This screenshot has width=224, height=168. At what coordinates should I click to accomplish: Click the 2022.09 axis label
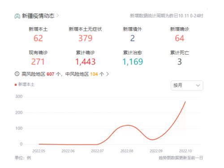[156, 151]
